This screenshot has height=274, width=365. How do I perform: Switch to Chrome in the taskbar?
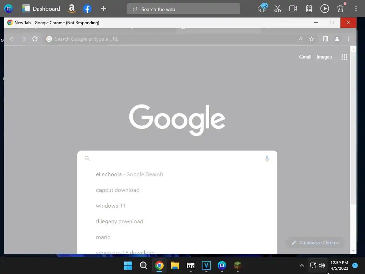[159, 265]
